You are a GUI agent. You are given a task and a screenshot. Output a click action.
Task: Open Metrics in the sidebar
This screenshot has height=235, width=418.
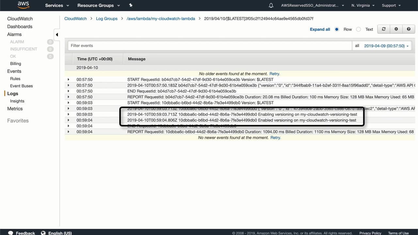15,109
